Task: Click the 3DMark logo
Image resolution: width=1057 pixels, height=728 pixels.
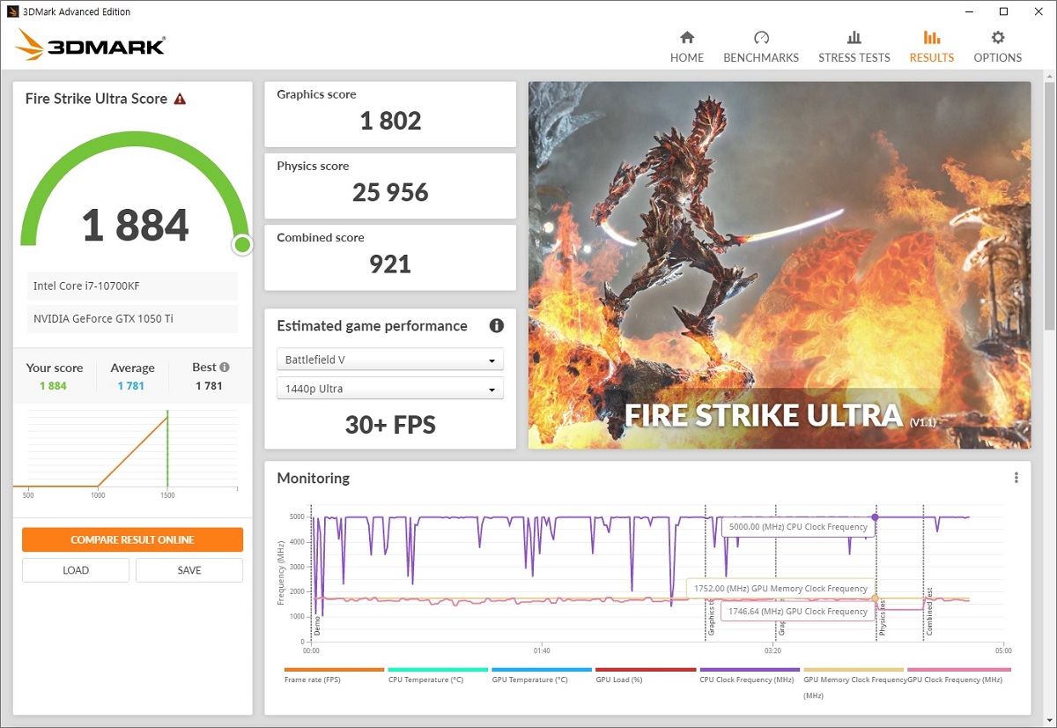Action: click(90, 45)
